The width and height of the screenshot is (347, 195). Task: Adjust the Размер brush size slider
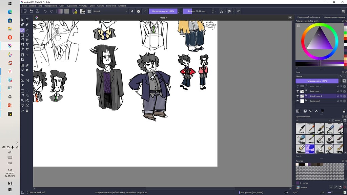[x=197, y=11]
